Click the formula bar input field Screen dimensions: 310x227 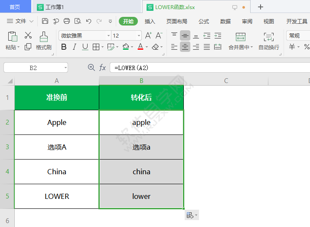pos(210,67)
